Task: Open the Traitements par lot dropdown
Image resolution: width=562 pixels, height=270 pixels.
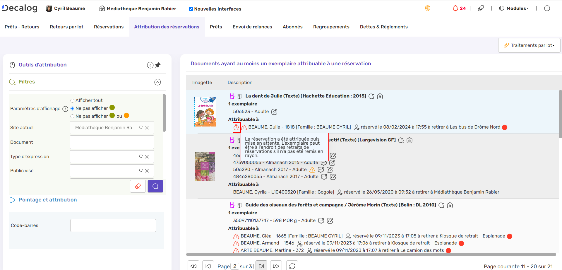Action: 529,45
